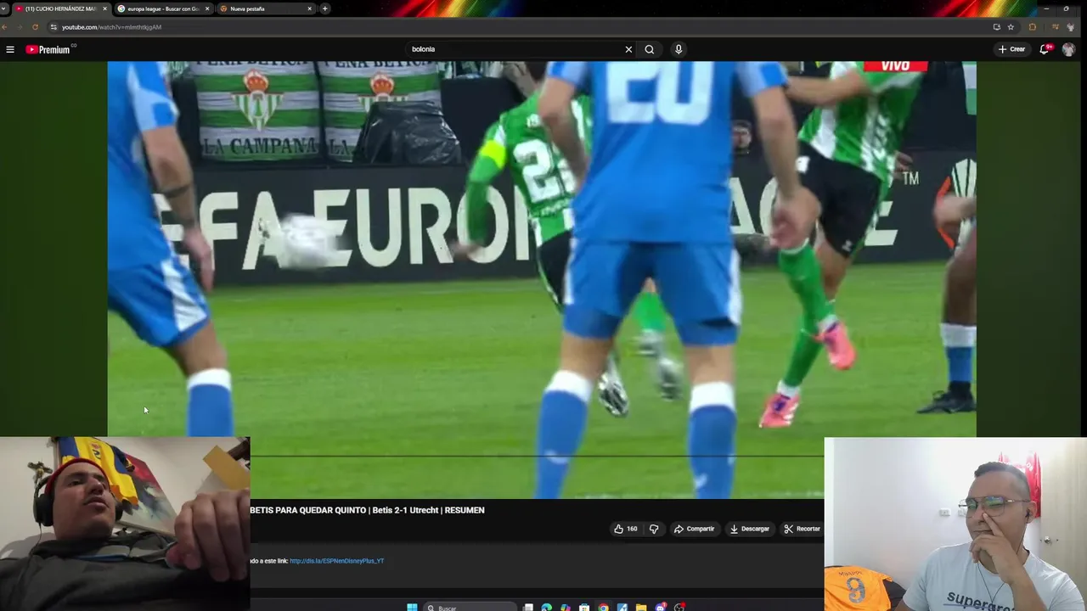The height and width of the screenshot is (611, 1087).
Task: Launch Microsoft Edge from taskbar
Action: pos(546,608)
